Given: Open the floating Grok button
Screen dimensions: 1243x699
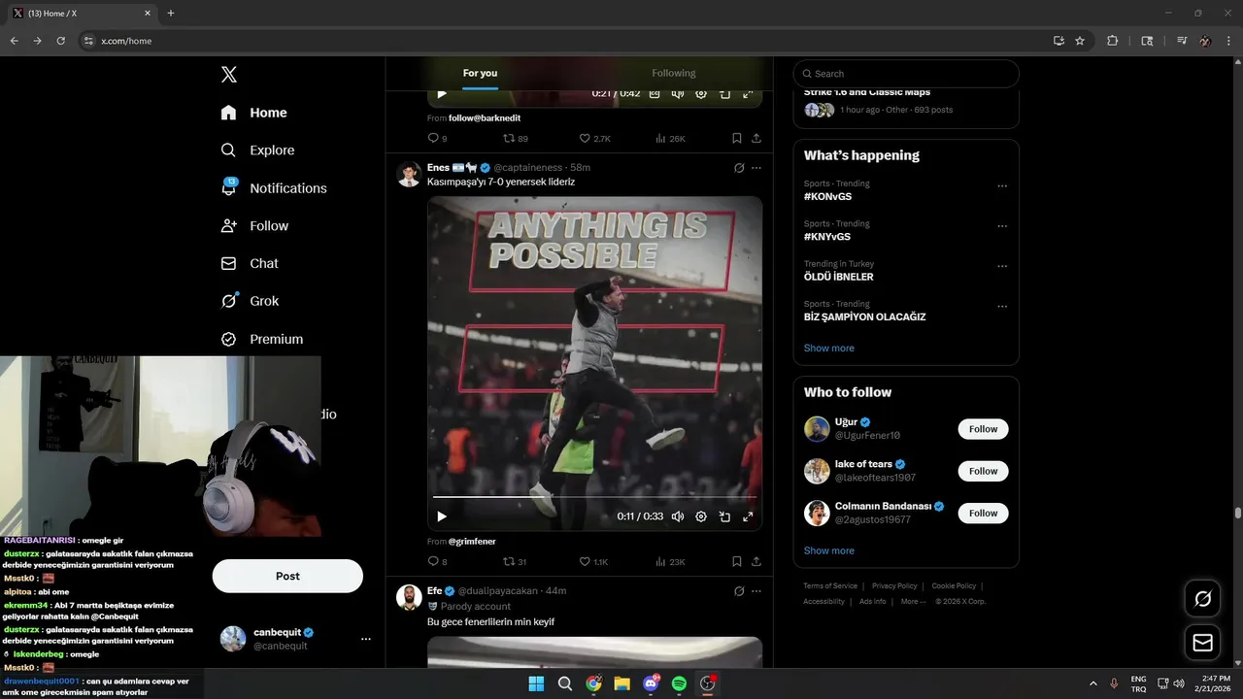Looking at the screenshot, I should [1202, 599].
